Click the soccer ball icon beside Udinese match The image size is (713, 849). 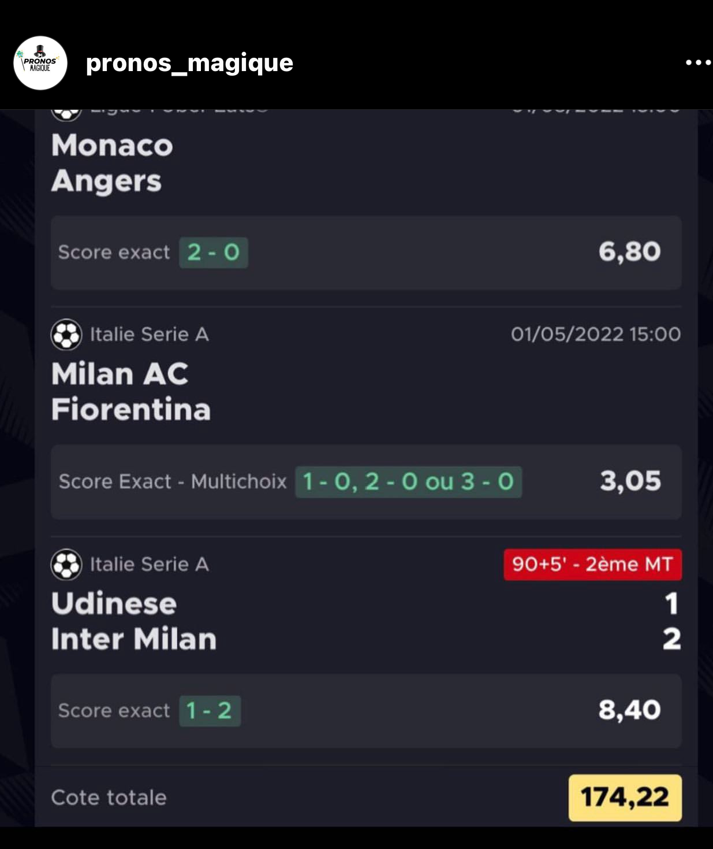point(66,564)
